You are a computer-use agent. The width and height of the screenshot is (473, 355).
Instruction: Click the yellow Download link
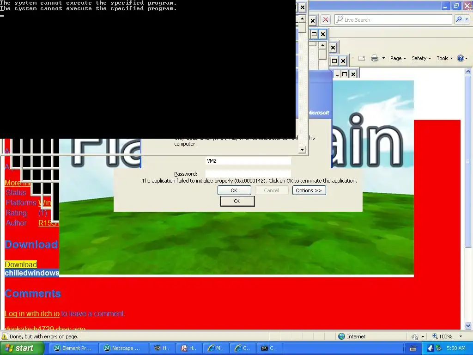pos(21,264)
